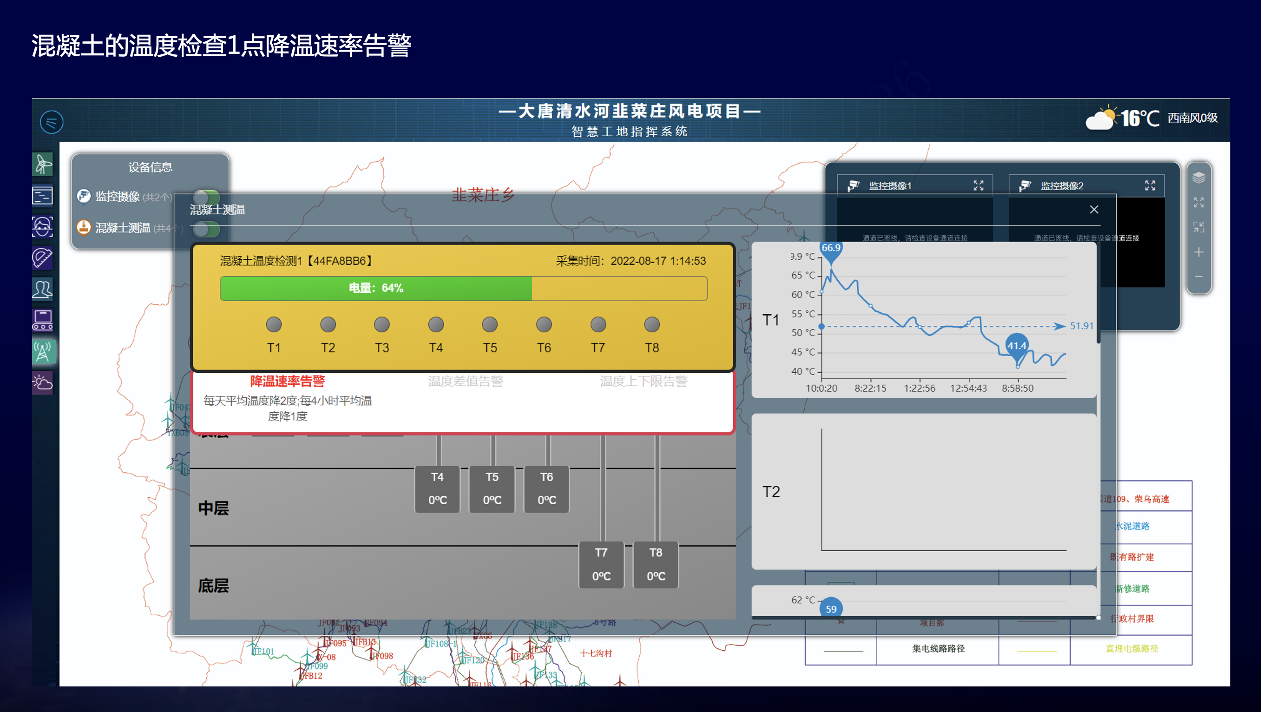This screenshot has width=1261, height=712.
Task: Switch to 降温速率告警 tab
Action: tap(287, 381)
